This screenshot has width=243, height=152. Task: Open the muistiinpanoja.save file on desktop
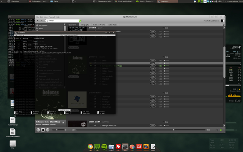(x=13, y=133)
